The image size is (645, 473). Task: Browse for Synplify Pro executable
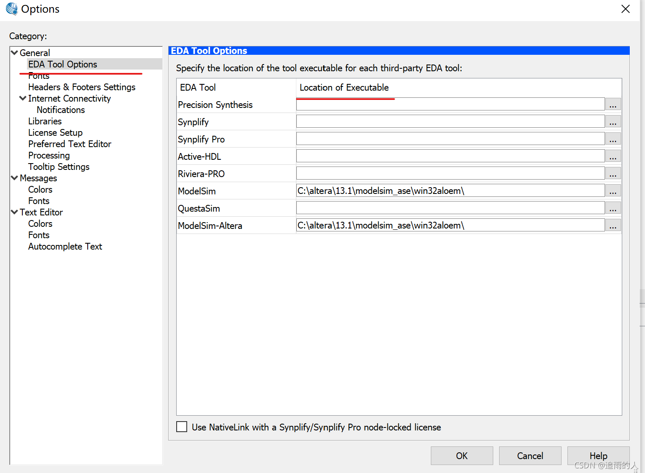[x=613, y=139]
